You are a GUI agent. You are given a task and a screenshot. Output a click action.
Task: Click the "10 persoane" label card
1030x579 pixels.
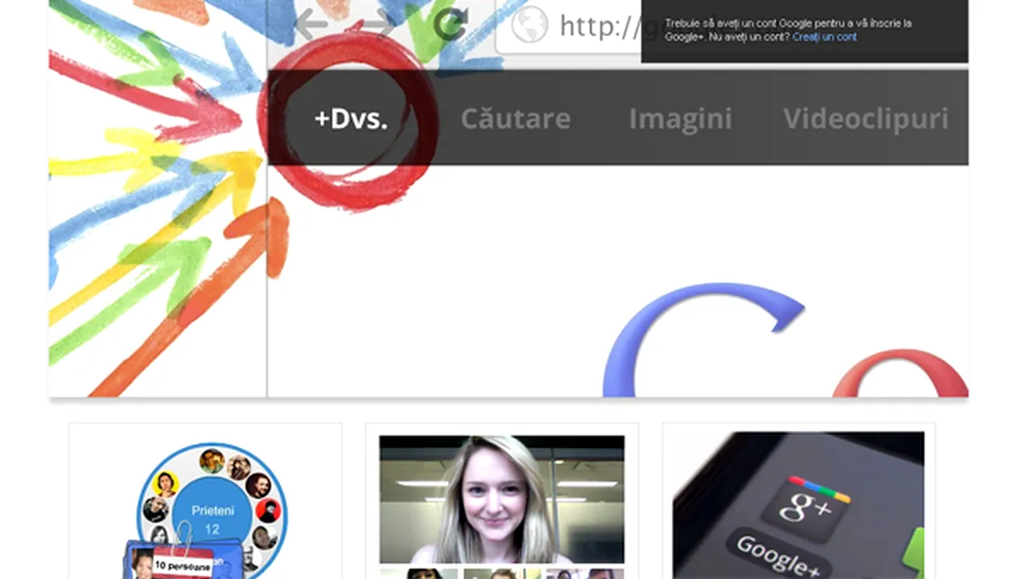point(183,565)
